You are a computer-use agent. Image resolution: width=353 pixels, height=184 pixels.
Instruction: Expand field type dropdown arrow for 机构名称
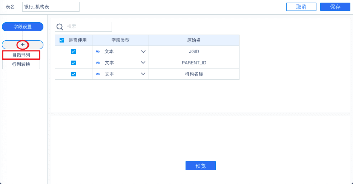point(143,74)
